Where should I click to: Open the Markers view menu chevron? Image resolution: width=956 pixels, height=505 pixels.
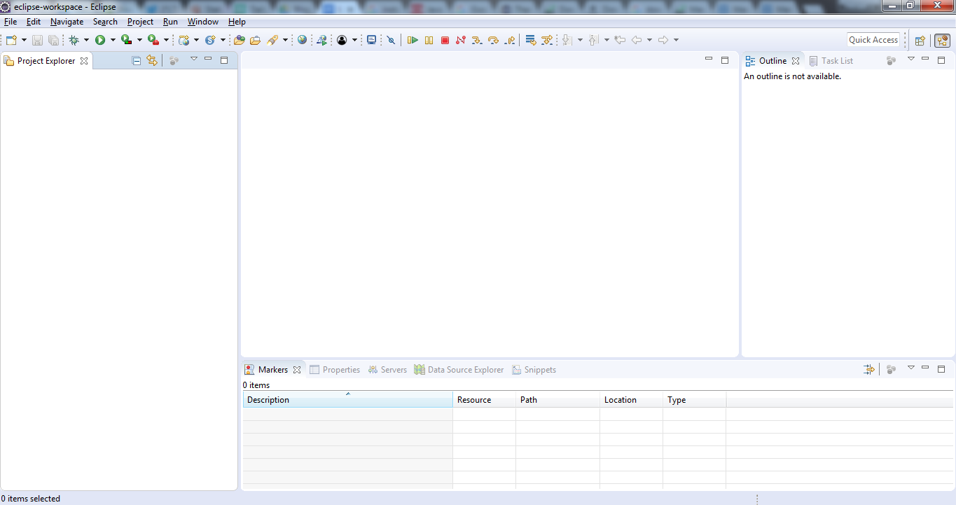(x=911, y=368)
